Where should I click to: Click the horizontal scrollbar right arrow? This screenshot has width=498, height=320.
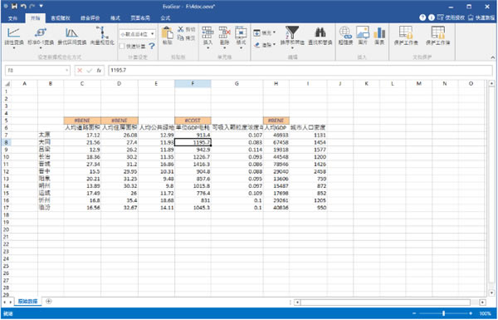pyautogui.click(x=482, y=303)
